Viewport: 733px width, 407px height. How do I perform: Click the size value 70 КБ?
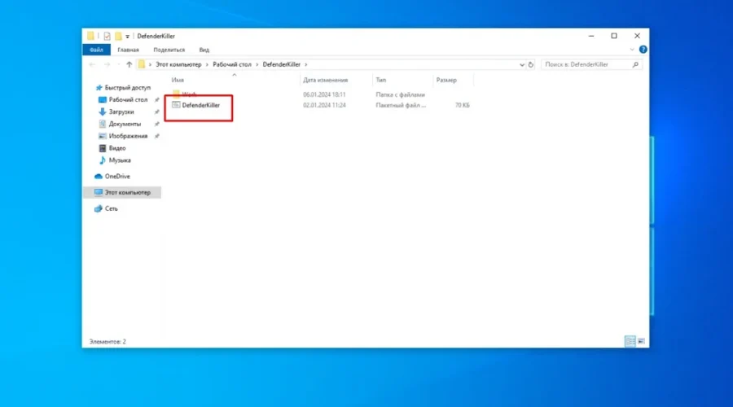coord(463,105)
